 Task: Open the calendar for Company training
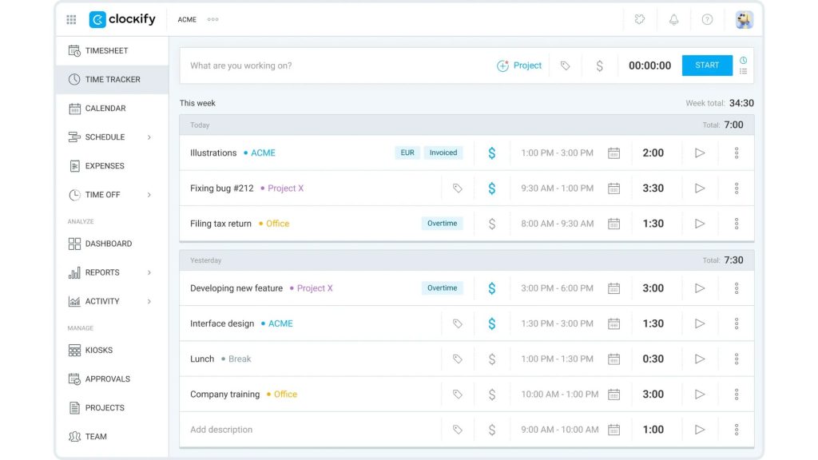[x=614, y=395]
